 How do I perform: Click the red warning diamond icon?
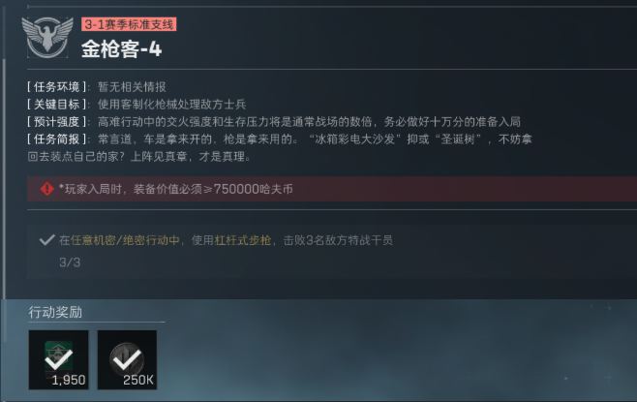47,189
